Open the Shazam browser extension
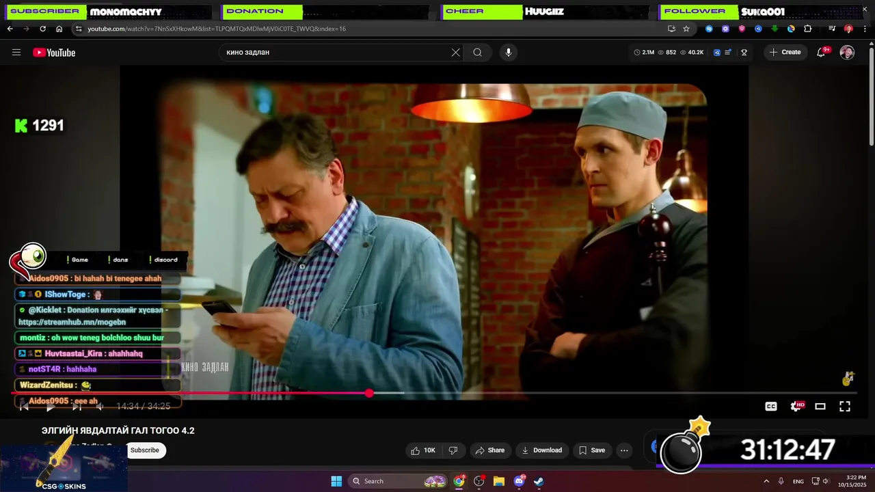 coord(709,29)
